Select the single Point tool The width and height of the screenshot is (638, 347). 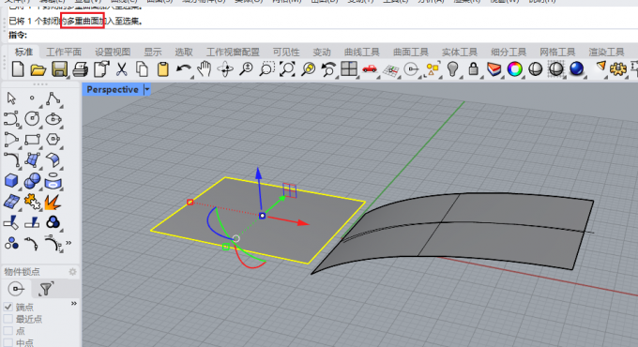pos(32,98)
